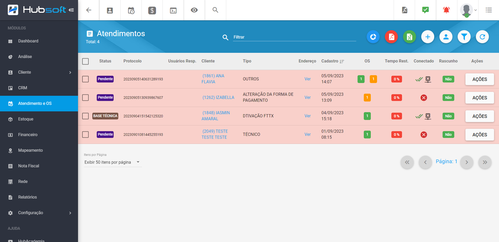Click red disconnected icon in IZABELLA row
The image size is (499, 242).
[424, 98]
